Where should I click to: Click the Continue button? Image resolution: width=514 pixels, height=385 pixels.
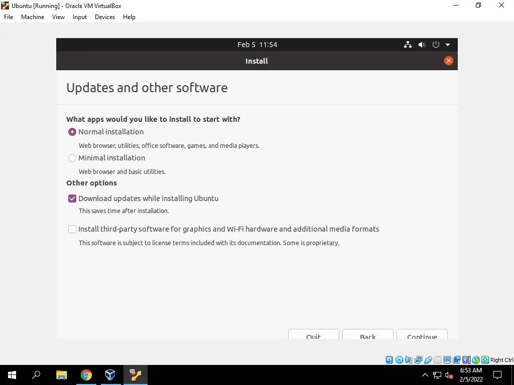[x=422, y=334]
